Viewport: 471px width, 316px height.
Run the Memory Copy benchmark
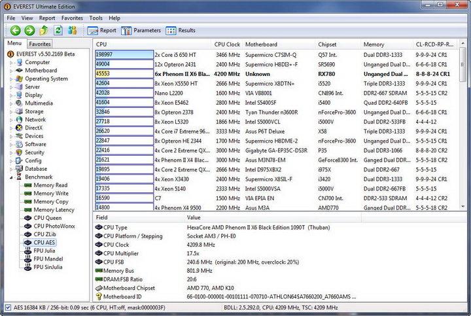(x=51, y=202)
